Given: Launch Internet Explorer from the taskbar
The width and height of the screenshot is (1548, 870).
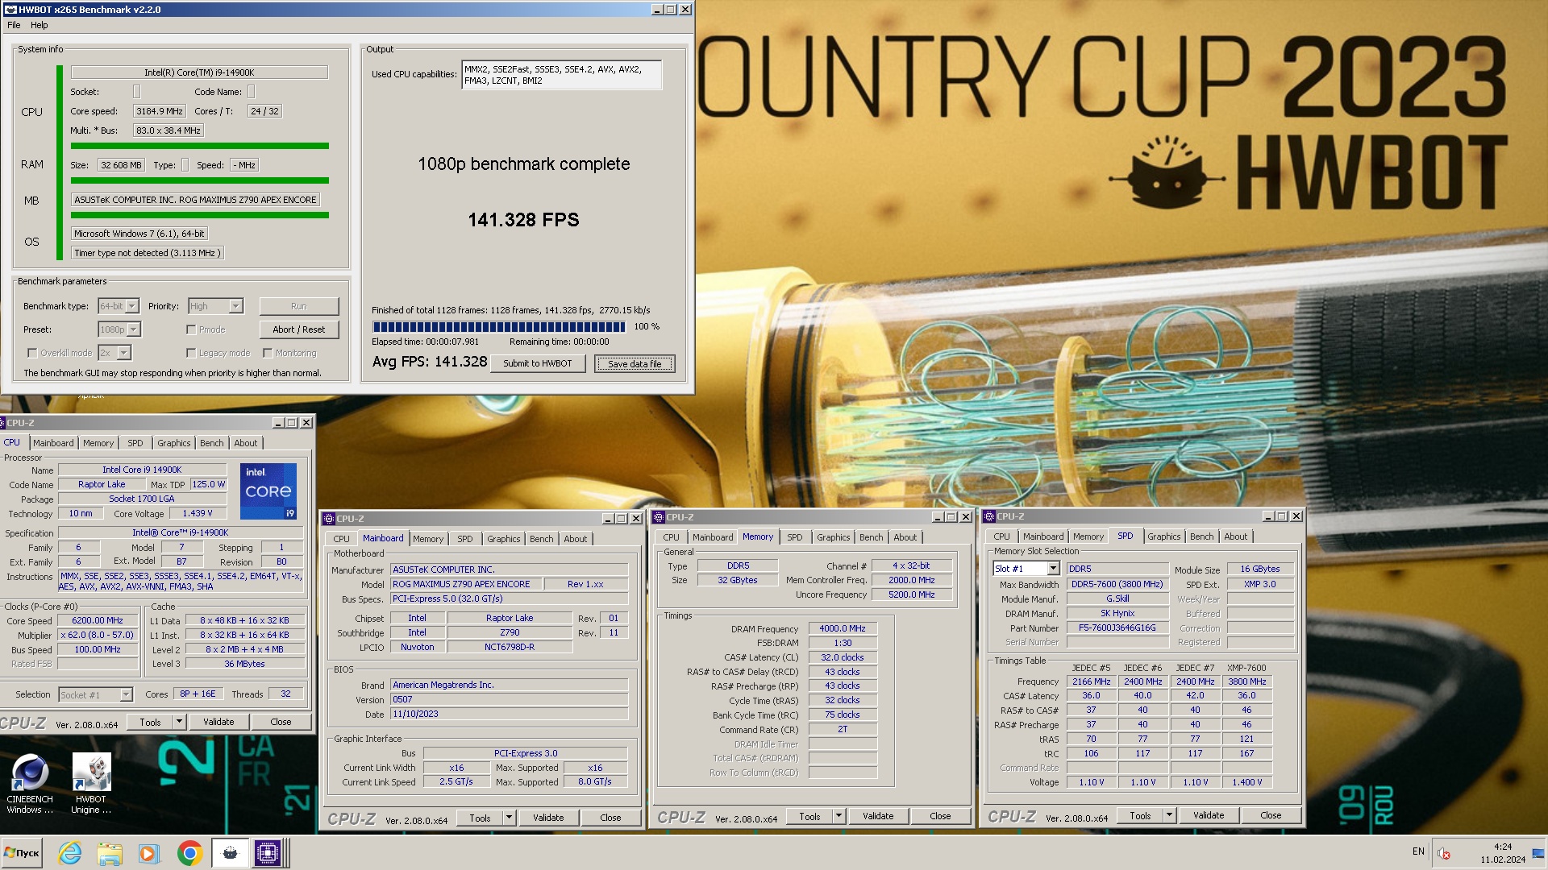Looking at the screenshot, I should [70, 853].
